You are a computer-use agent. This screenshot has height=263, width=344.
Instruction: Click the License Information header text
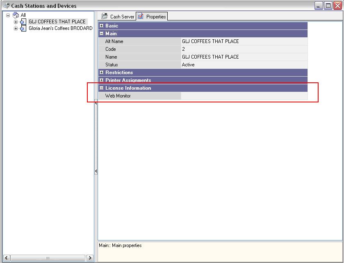pos(128,88)
